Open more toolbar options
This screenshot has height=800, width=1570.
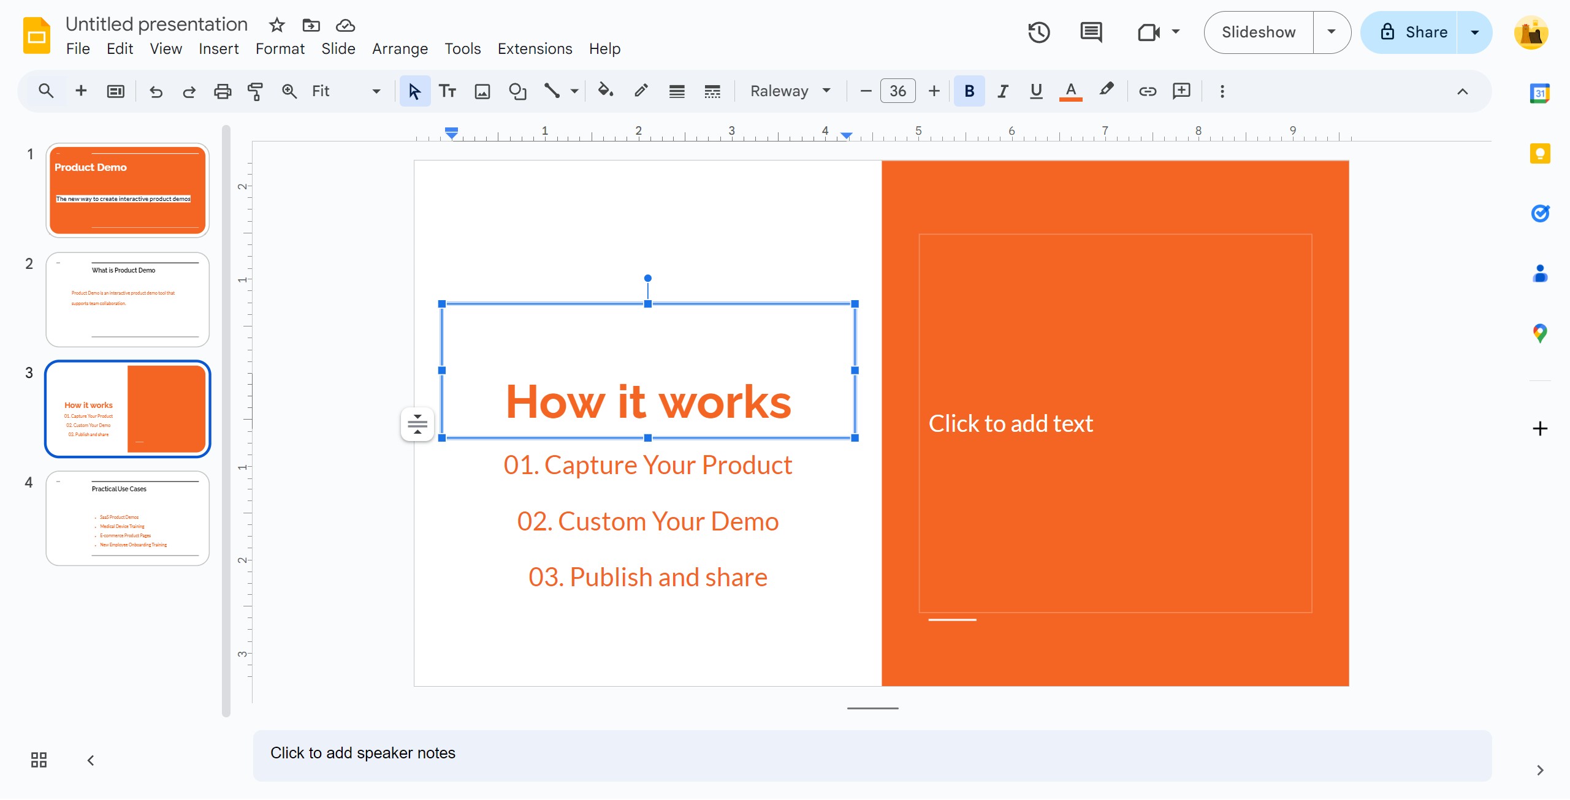pyautogui.click(x=1222, y=91)
